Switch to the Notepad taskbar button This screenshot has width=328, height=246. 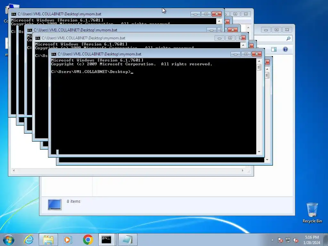click(128, 240)
